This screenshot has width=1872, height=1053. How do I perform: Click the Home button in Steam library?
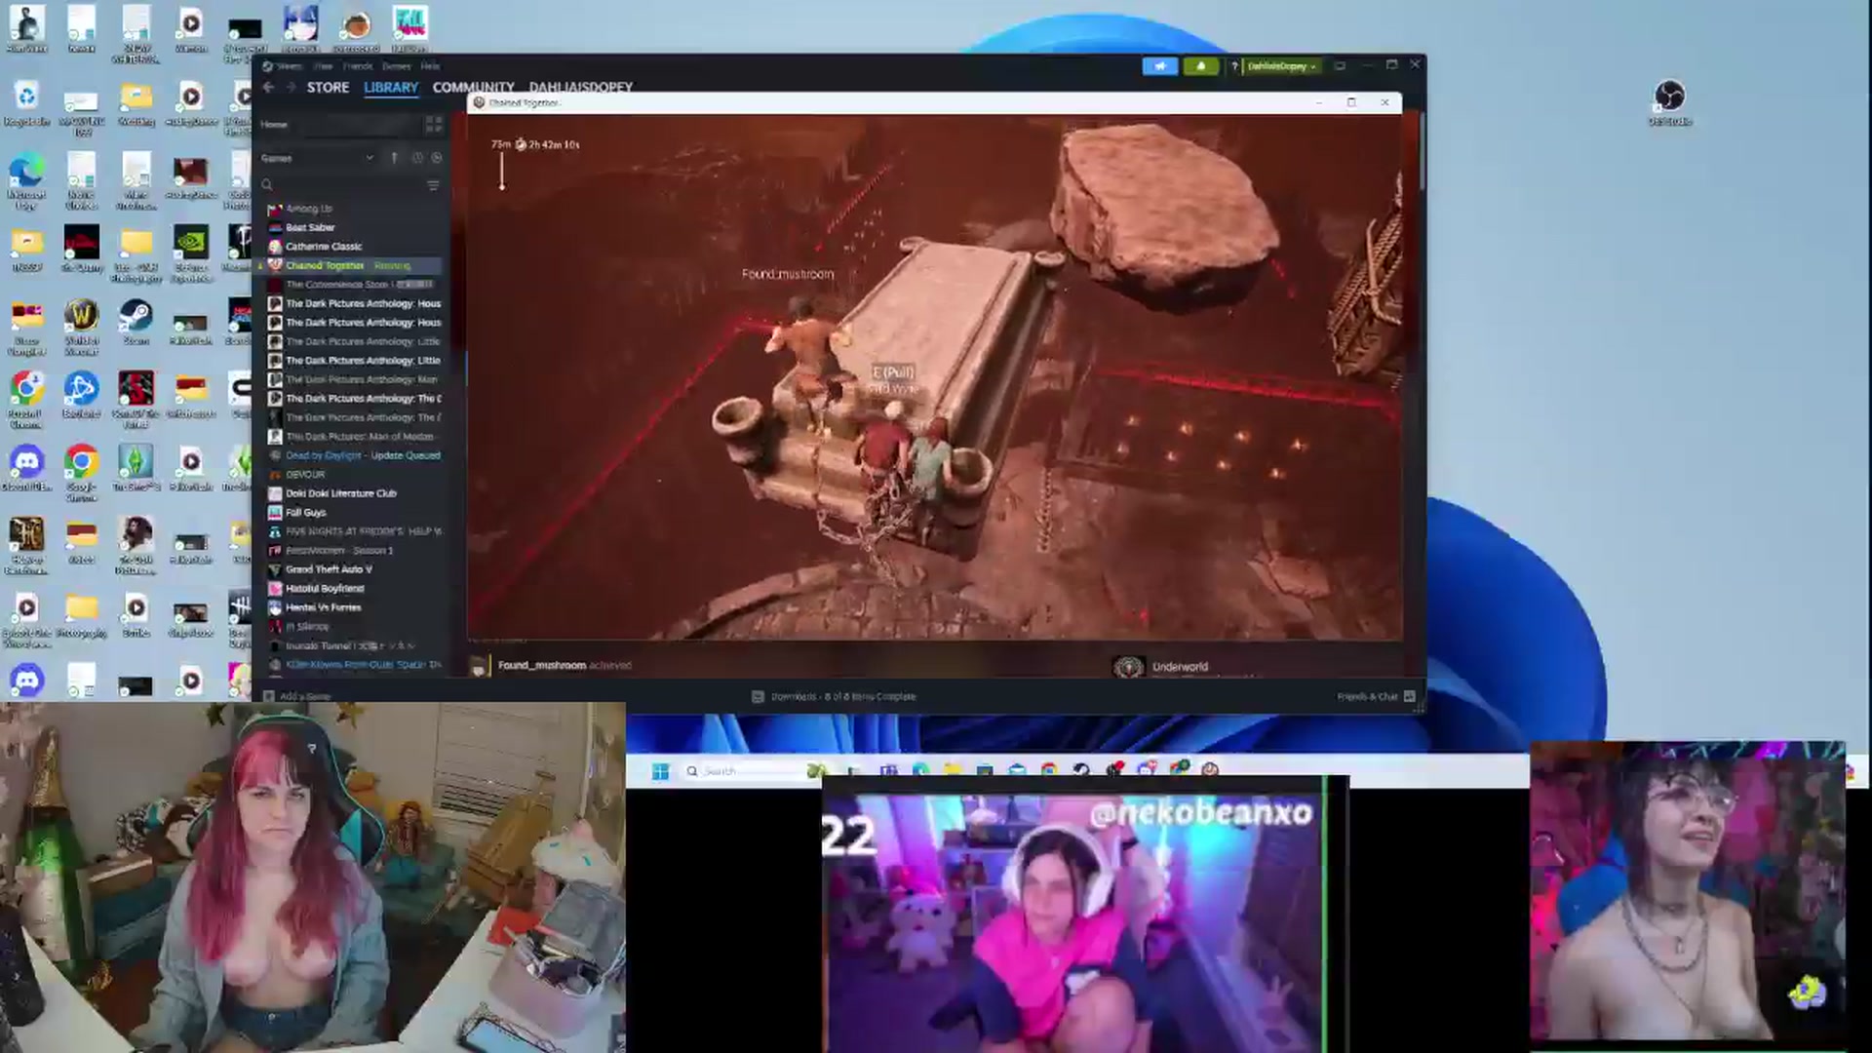274,125
